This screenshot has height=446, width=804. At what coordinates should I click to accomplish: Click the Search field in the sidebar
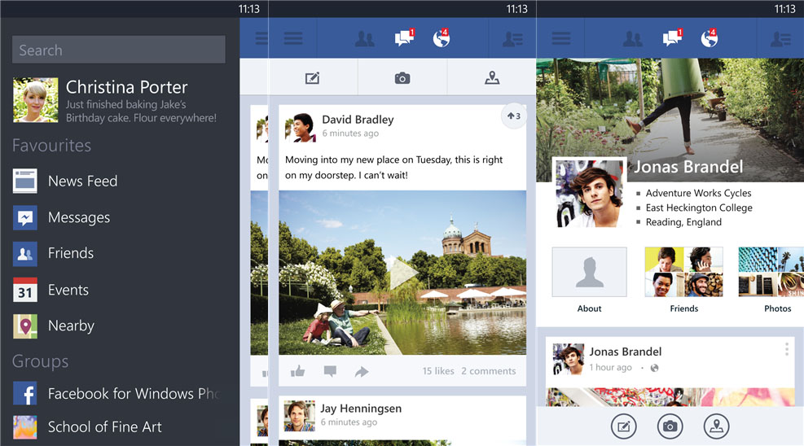[x=118, y=50]
